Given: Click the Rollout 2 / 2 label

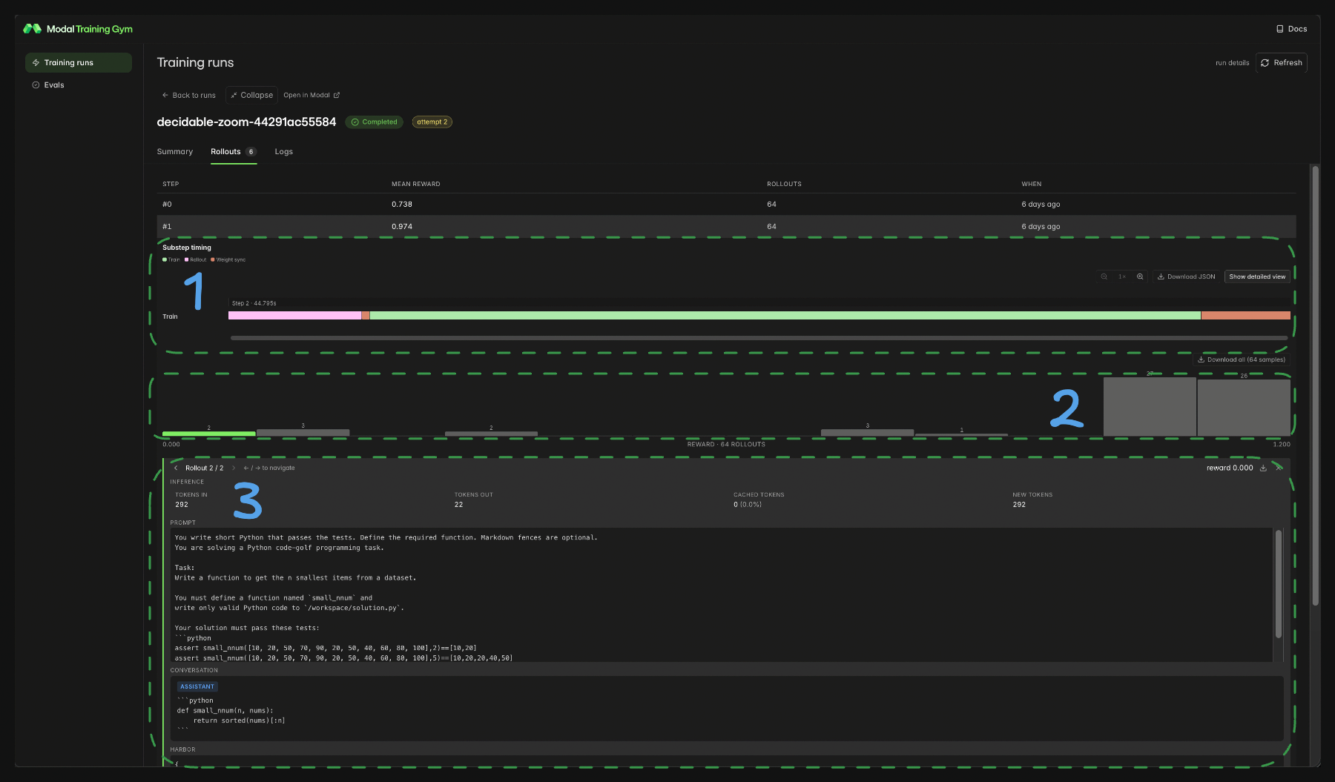Looking at the screenshot, I should tap(204, 468).
